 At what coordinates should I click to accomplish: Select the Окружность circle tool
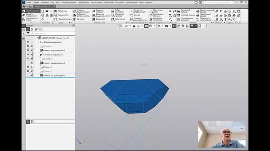coord(61,15)
